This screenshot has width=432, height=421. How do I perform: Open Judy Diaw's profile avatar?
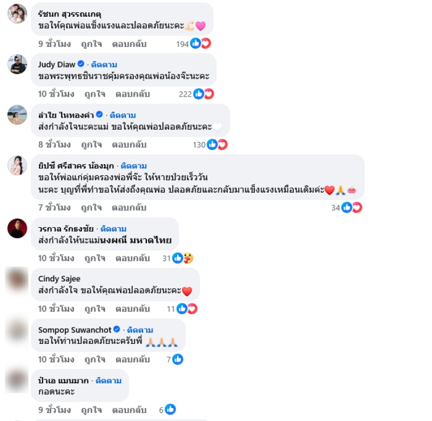[17, 64]
